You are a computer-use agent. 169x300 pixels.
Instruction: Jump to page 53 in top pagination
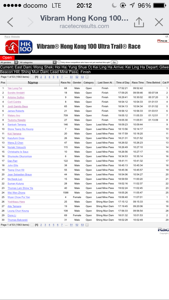click(x=82, y=77)
